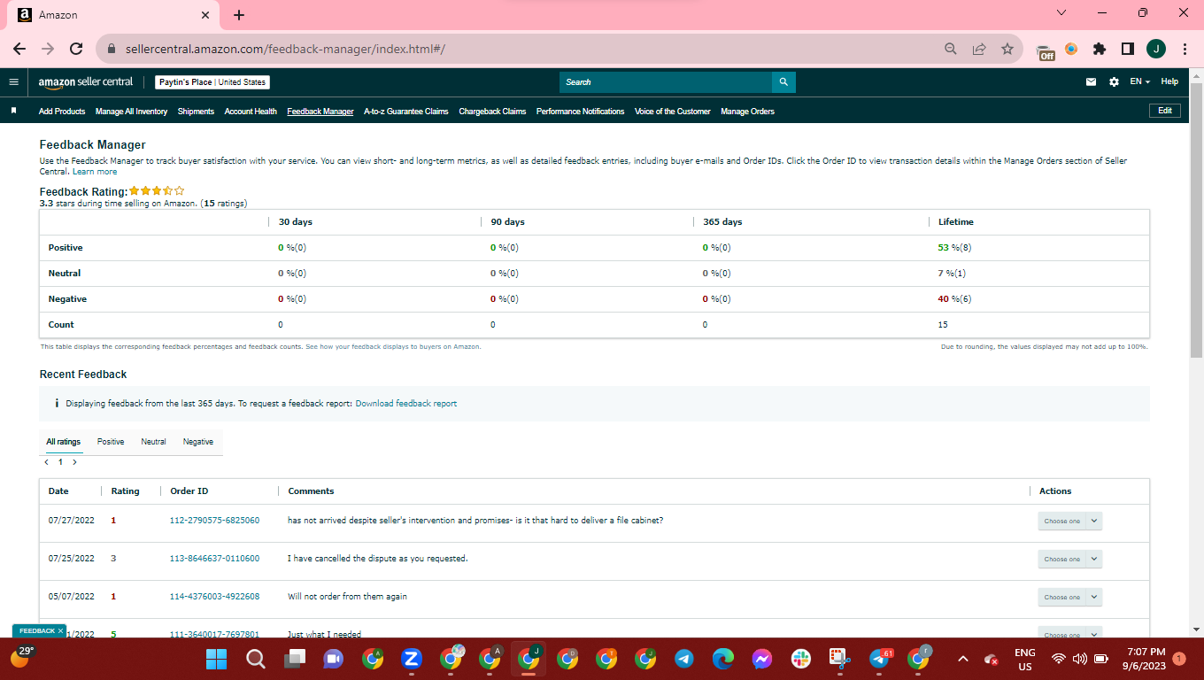
Task: Open Task View on the taskbar
Action: (x=294, y=659)
